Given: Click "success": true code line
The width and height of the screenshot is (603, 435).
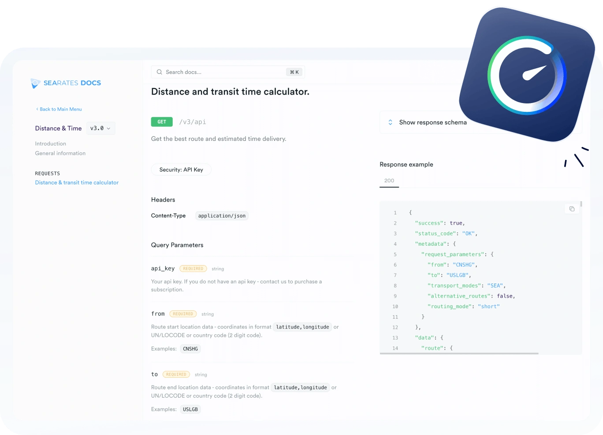Looking at the screenshot, I should [x=440, y=223].
